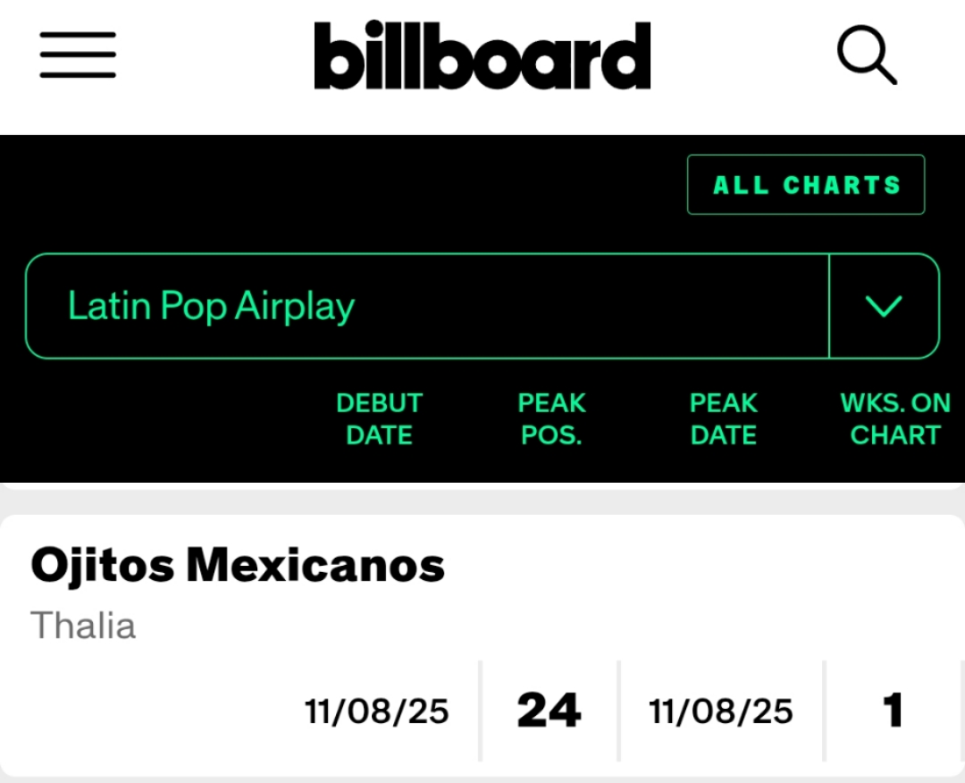Open the Ojitos Mexicanos song title
The height and width of the screenshot is (783, 965).
(x=238, y=566)
